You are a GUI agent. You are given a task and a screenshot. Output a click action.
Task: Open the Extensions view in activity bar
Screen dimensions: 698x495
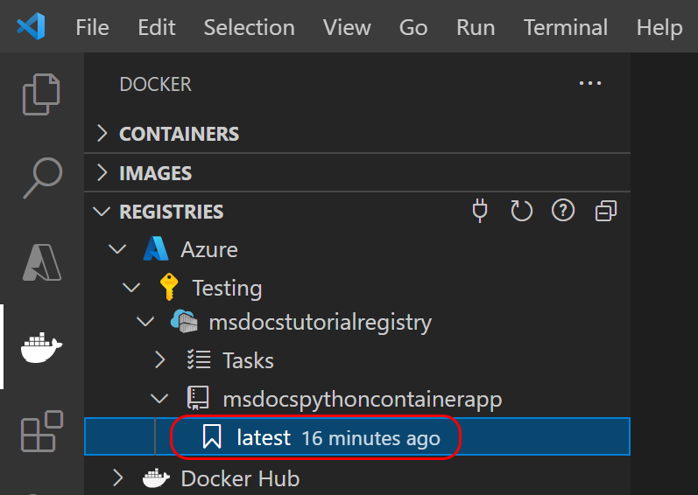42,431
